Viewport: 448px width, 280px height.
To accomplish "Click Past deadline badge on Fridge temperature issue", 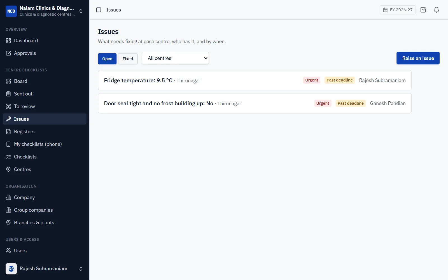I will 340,80.
